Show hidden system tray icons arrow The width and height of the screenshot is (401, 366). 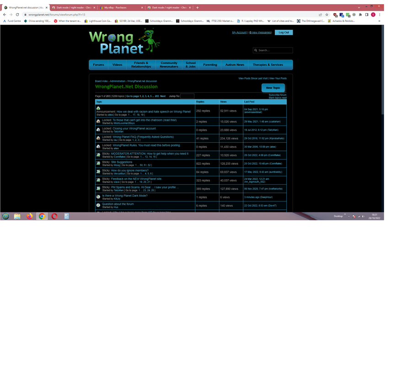click(x=349, y=216)
